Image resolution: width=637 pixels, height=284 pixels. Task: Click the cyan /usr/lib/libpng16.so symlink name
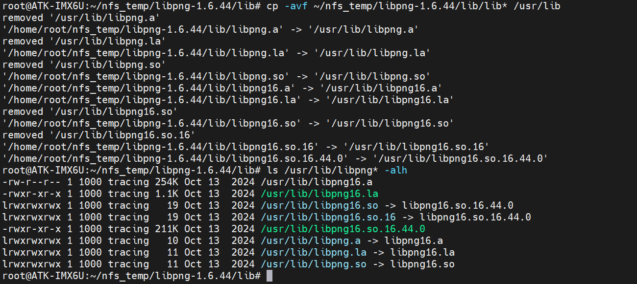[x=319, y=205]
